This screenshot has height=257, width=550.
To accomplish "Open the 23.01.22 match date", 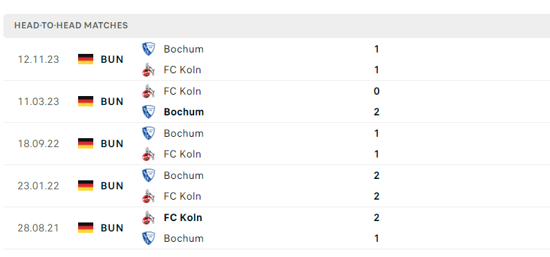I will click(38, 185).
